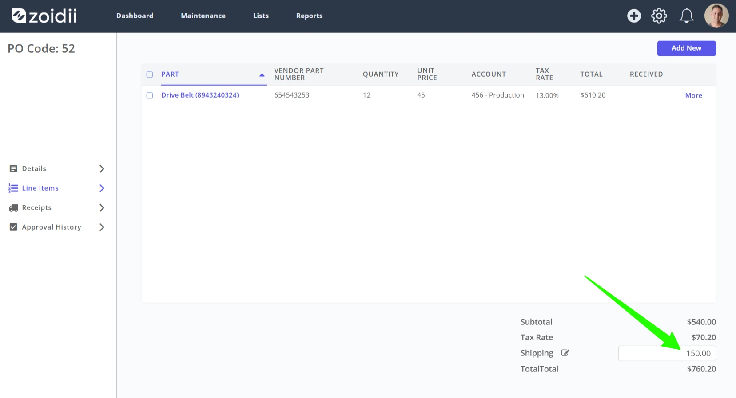Screen dimensions: 736x398
Task: Click the unit price value 45
Action: (421, 95)
